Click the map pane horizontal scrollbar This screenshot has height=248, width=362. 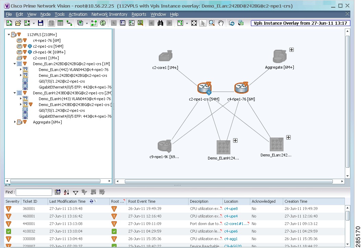(x=229, y=181)
